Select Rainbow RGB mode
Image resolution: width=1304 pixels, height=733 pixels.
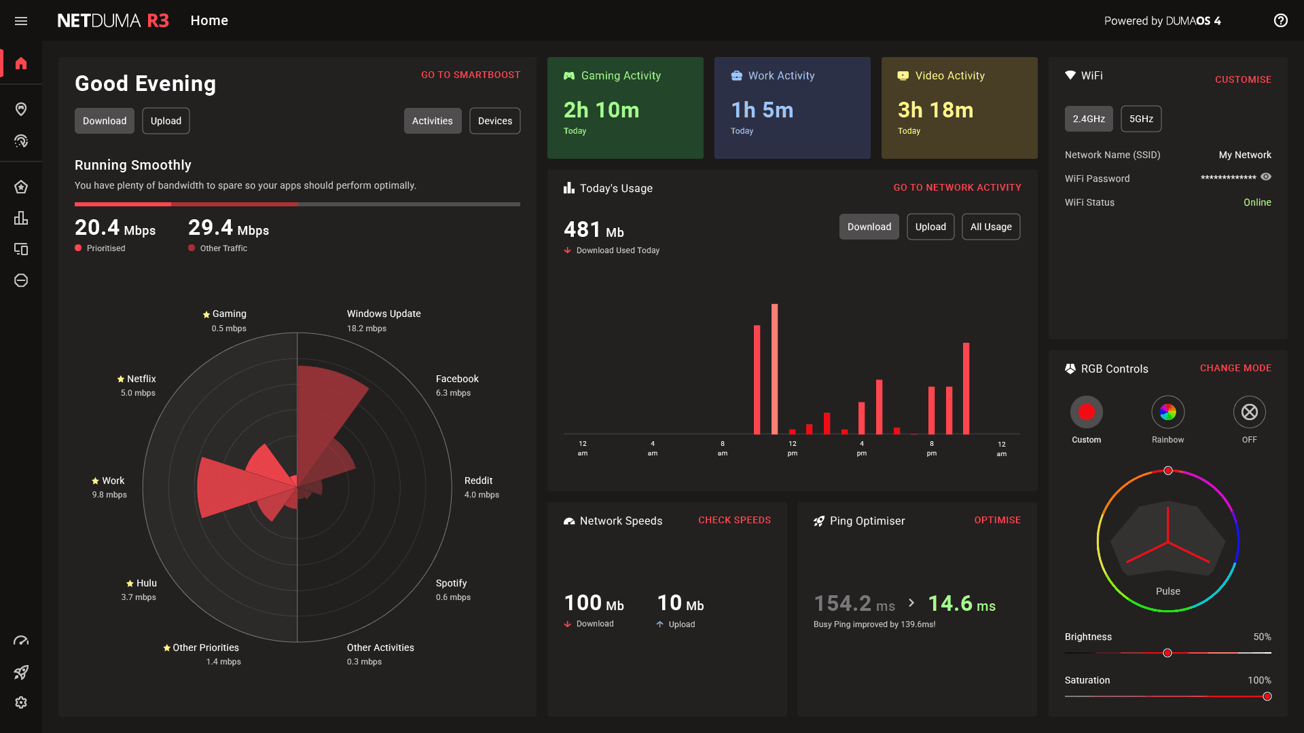tap(1167, 412)
